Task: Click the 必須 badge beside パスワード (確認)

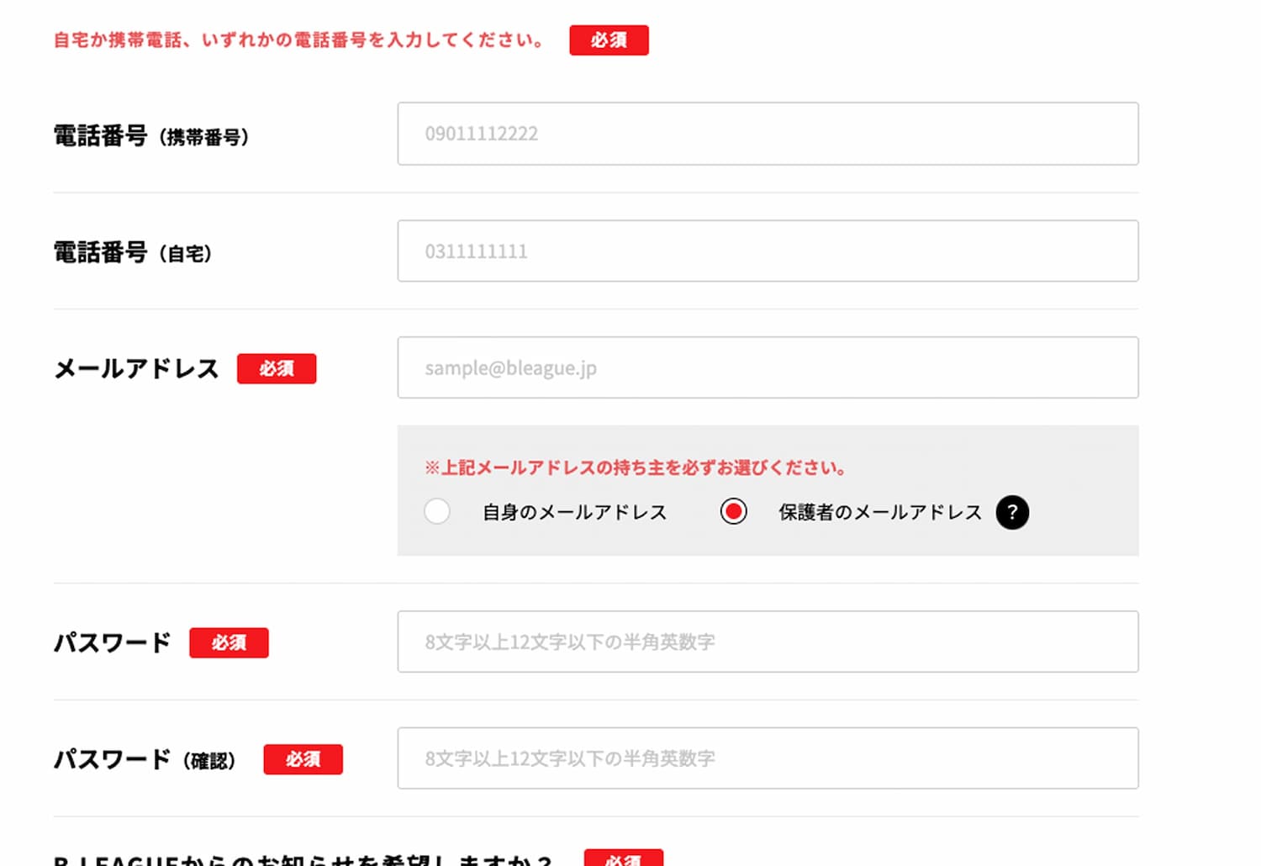Action: coord(303,759)
